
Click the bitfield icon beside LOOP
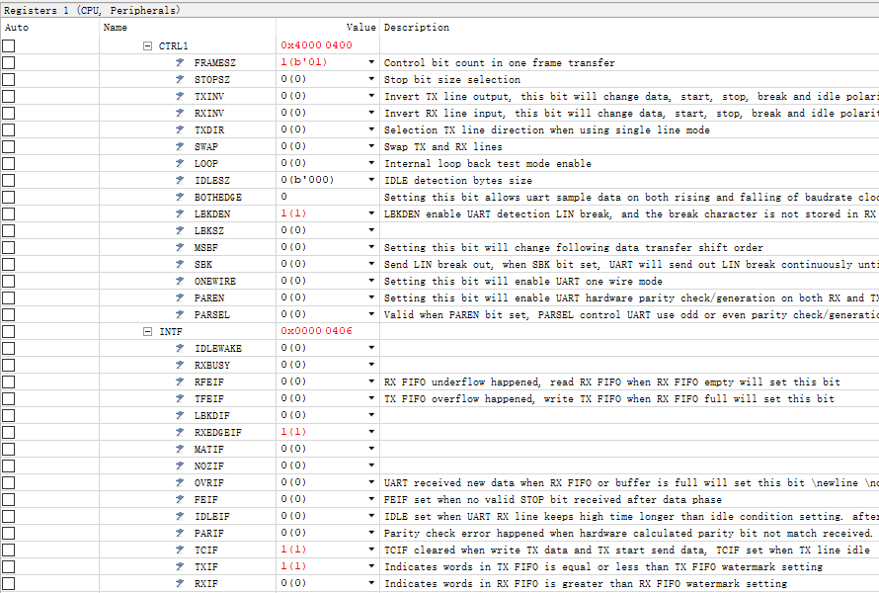click(180, 163)
